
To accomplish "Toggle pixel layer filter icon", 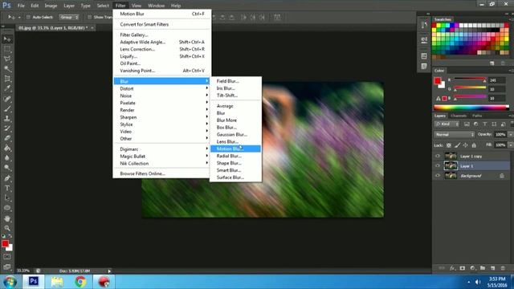I will click(x=467, y=124).
